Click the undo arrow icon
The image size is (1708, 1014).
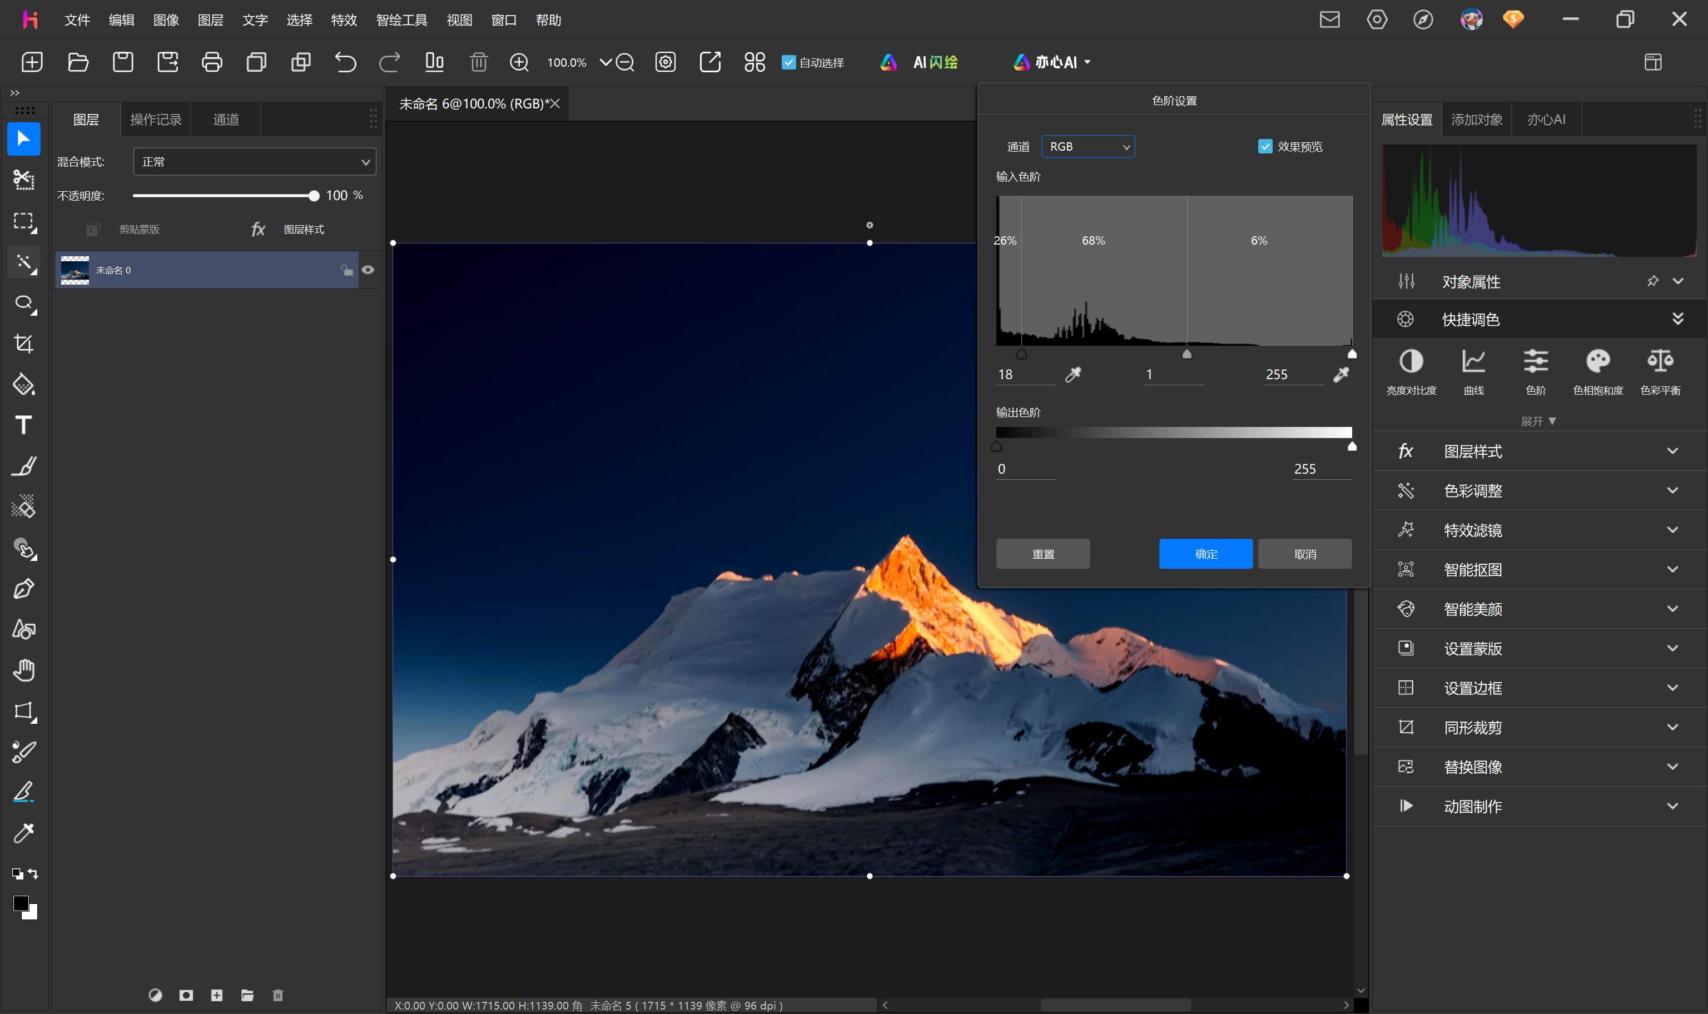[345, 62]
